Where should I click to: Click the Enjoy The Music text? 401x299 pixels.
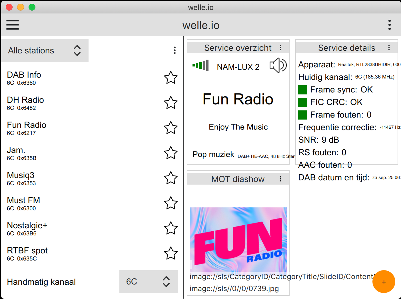coord(238,127)
